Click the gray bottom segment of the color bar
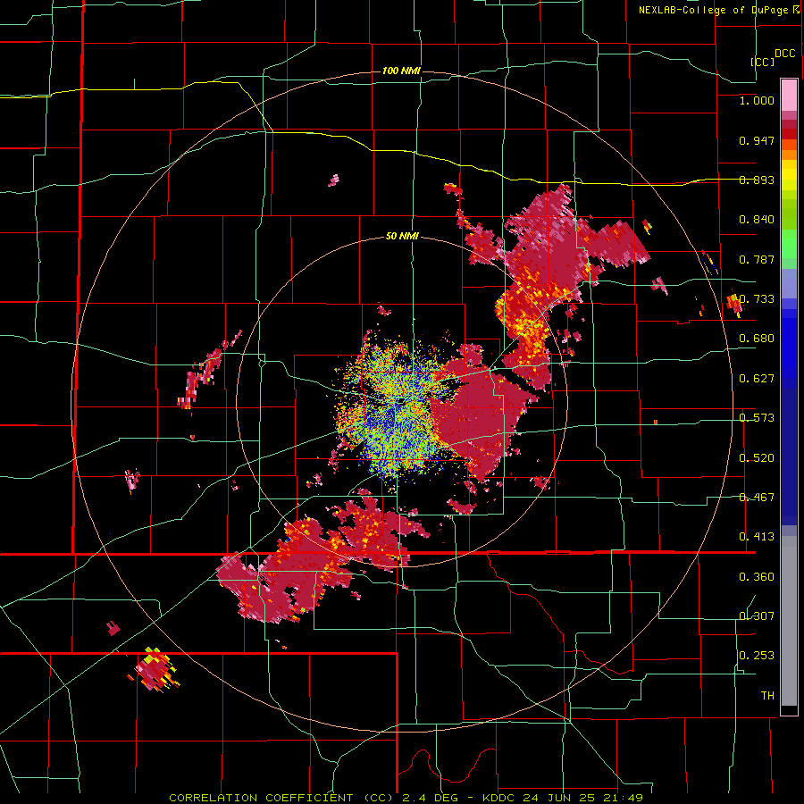This screenshot has width=804, height=804. pyautogui.click(x=789, y=621)
